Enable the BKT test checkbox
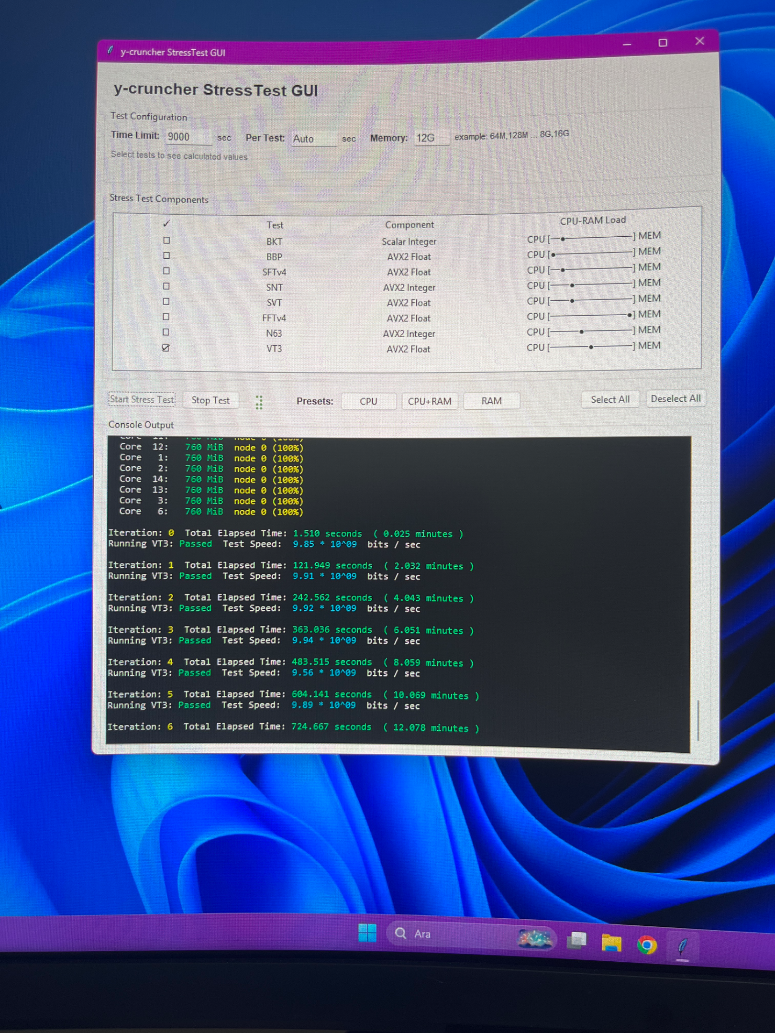 [x=166, y=241]
